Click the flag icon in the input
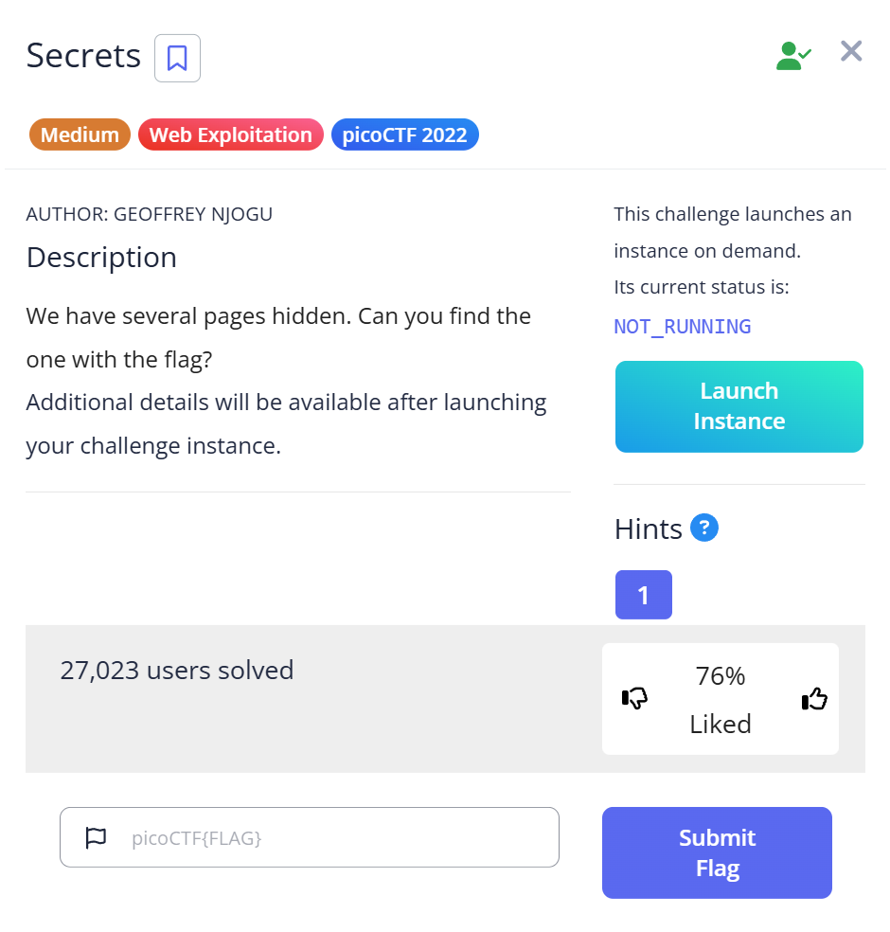The height and width of the screenshot is (932, 890). [x=96, y=837]
